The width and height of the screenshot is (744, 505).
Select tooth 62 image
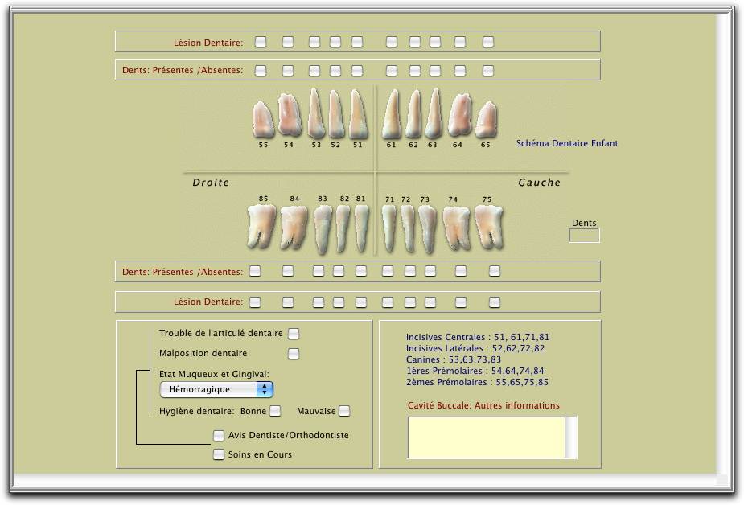(x=413, y=114)
